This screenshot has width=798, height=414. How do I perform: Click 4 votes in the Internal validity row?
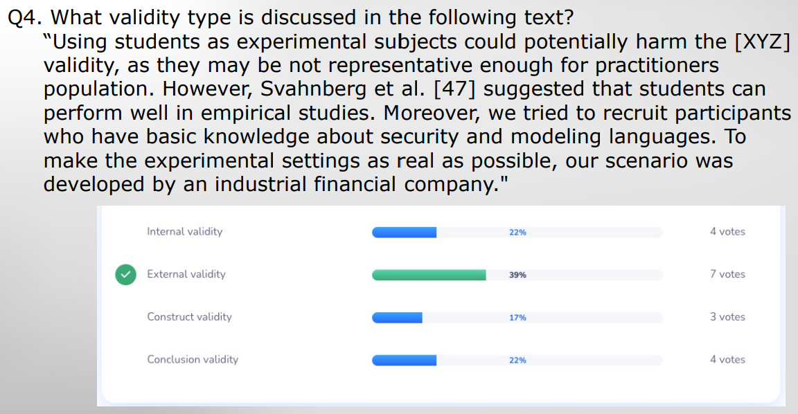(x=727, y=232)
